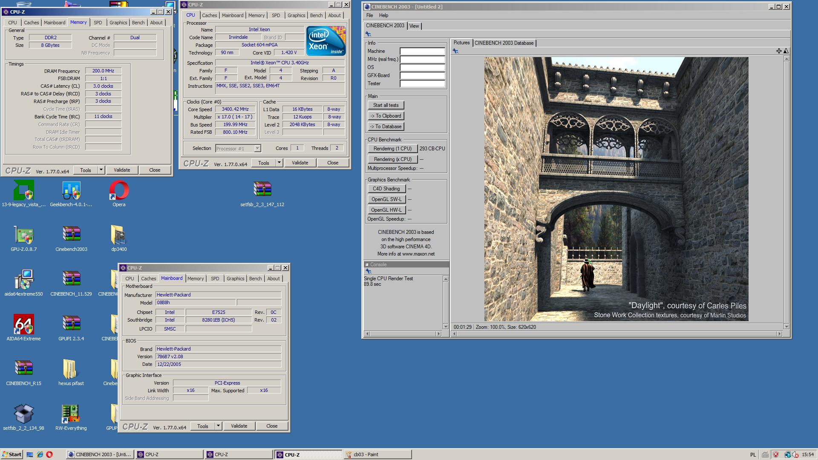Open the Geekbench-4.0.1 desktop icon
Image resolution: width=818 pixels, height=460 pixels.
71,190
